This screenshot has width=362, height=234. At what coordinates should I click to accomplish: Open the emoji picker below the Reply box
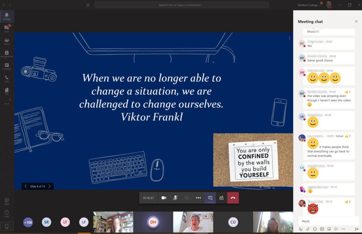pyautogui.click(x=315, y=229)
